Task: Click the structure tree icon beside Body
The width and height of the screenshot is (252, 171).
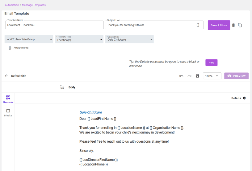Action: [62, 88]
